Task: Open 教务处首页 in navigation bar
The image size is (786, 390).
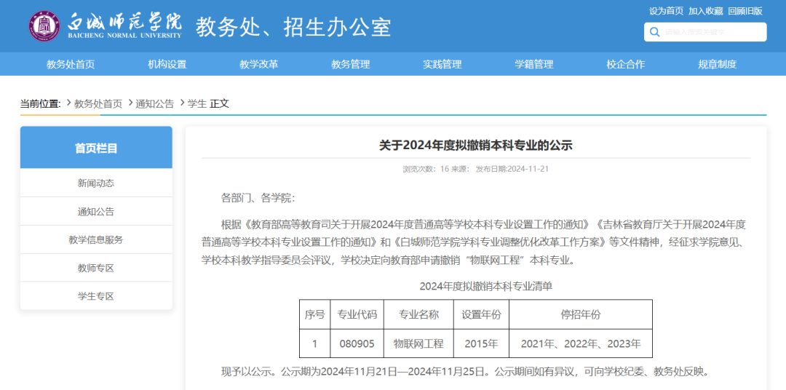Action: [x=71, y=64]
